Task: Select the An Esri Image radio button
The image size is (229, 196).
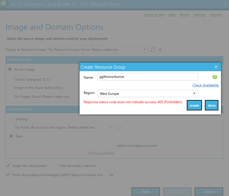Action: pos(10,69)
